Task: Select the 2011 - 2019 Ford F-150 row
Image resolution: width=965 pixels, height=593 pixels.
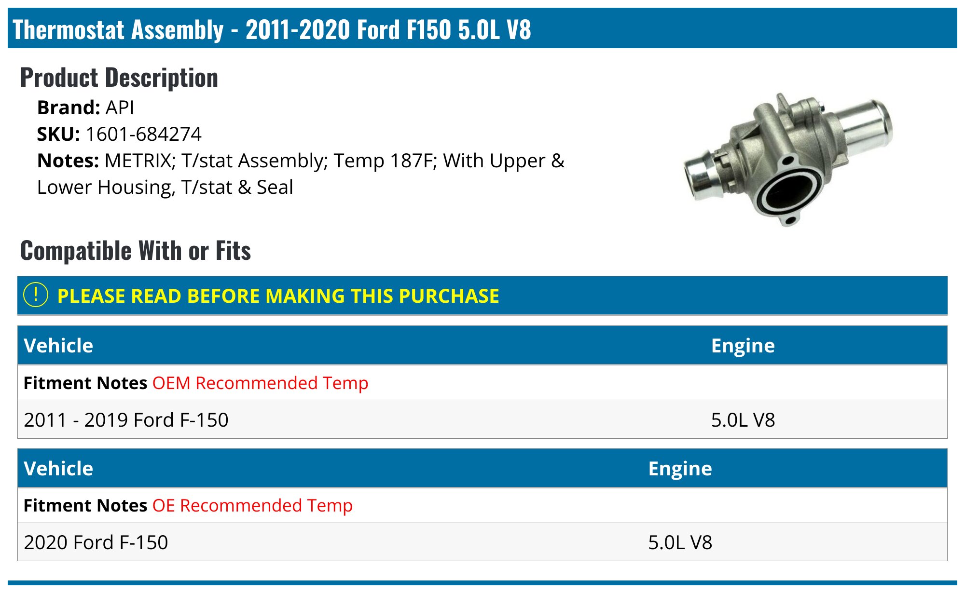Action: (x=126, y=420)
